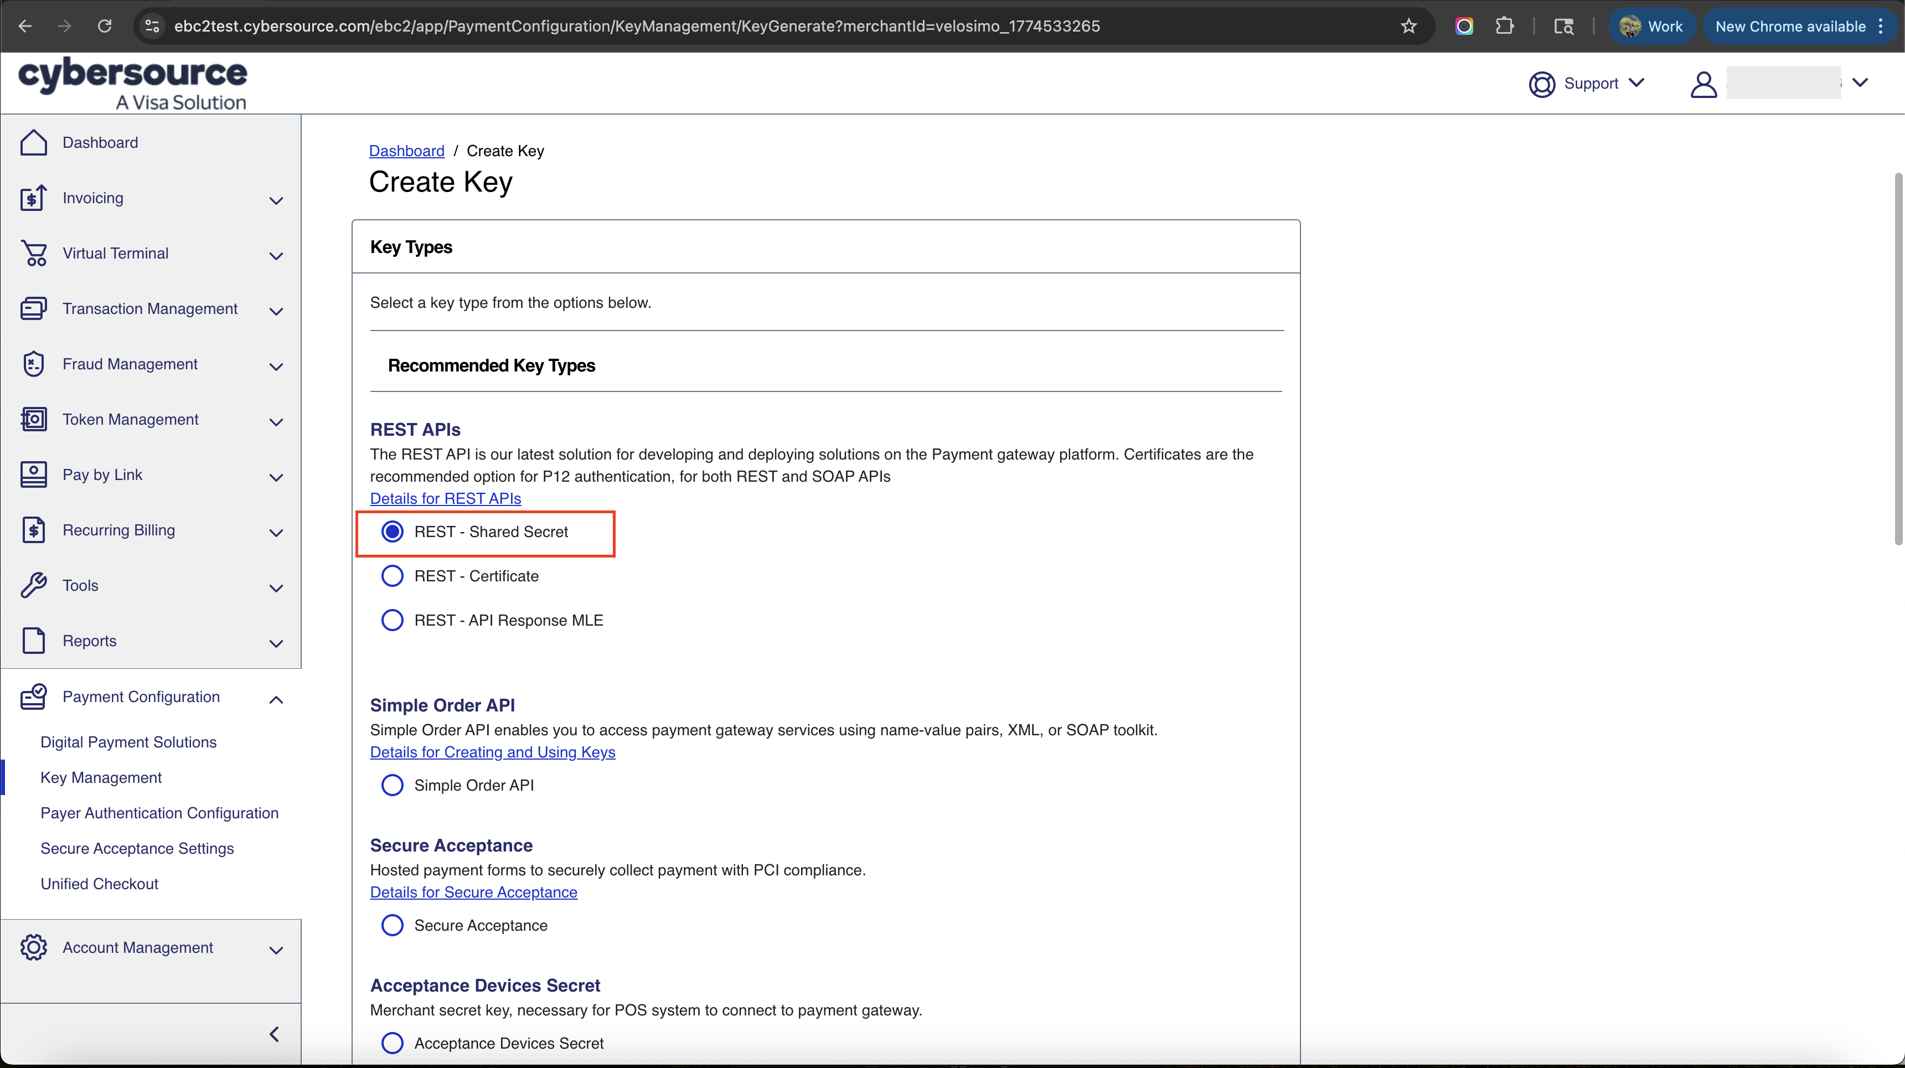This screenshot has height=1068, width=1905.
Task: Click the Invoicing icon in sidebar
Action: [x=33, y=198]
